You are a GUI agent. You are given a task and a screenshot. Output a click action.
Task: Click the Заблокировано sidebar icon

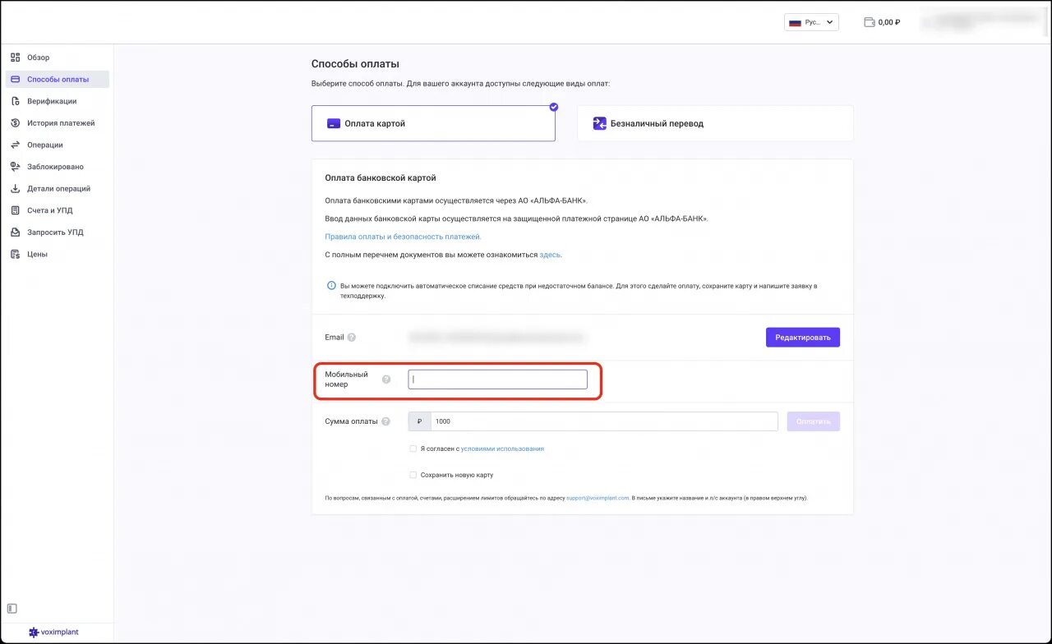pyautogui.click(x=15, y=167)
